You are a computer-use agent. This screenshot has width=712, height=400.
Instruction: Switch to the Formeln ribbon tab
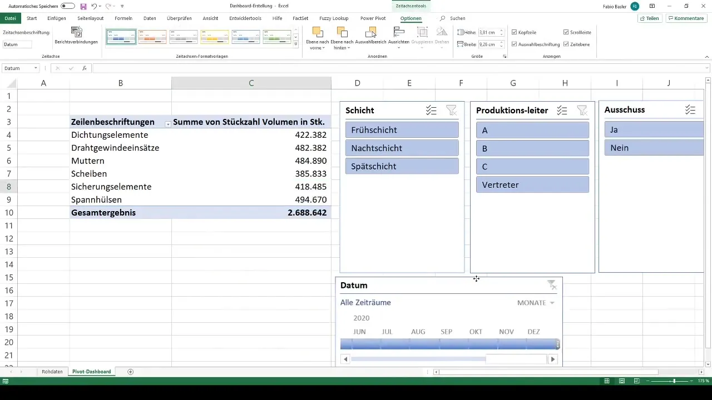coord(123,18)
